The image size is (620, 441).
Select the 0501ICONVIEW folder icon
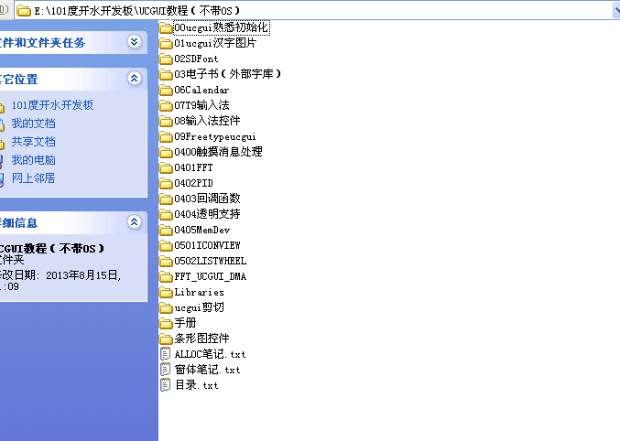166,246
